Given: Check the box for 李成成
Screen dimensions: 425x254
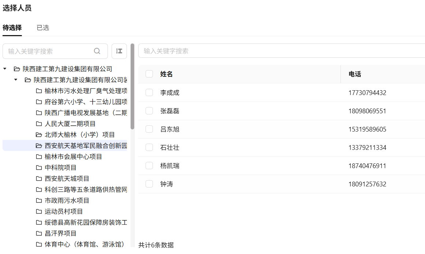Looking at the screenshot, I should (x=149, y=93).
